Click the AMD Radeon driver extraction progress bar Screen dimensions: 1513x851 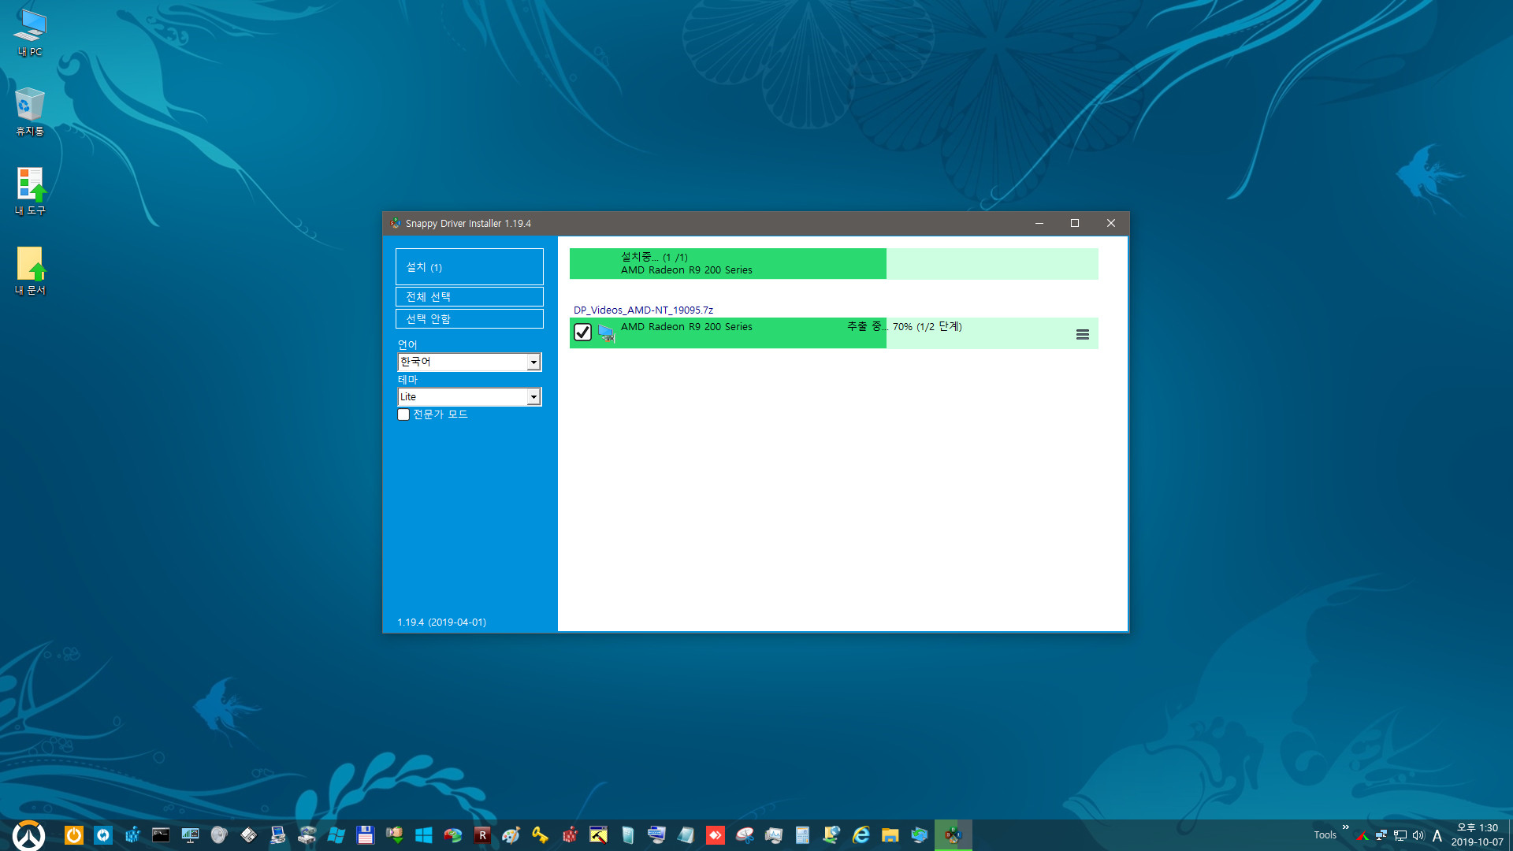coord(834,333)
